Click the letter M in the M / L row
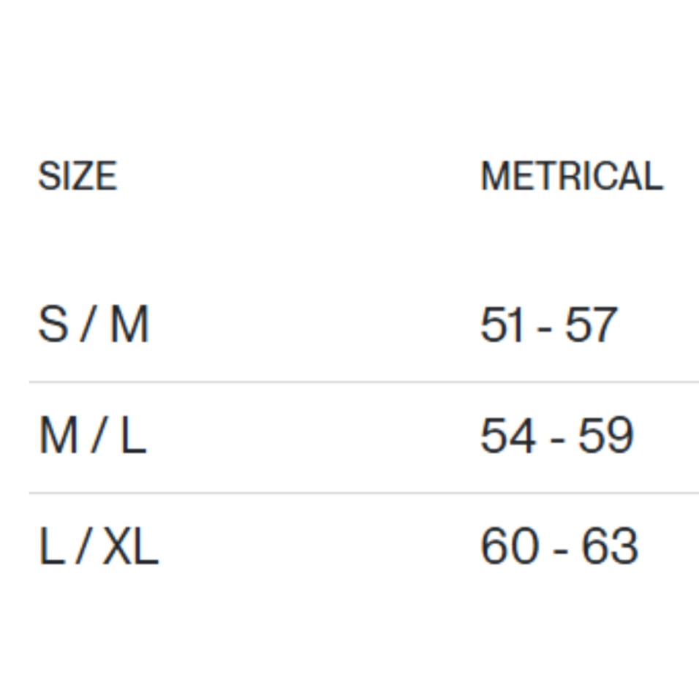The height and width of the screenshot is (699, 699). coord(58,437)
